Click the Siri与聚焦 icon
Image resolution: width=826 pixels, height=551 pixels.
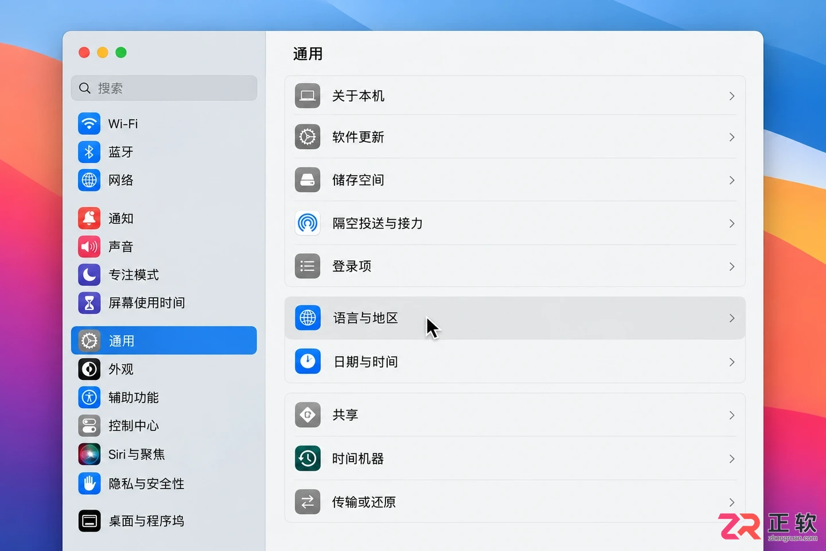[x=89, y=454]
